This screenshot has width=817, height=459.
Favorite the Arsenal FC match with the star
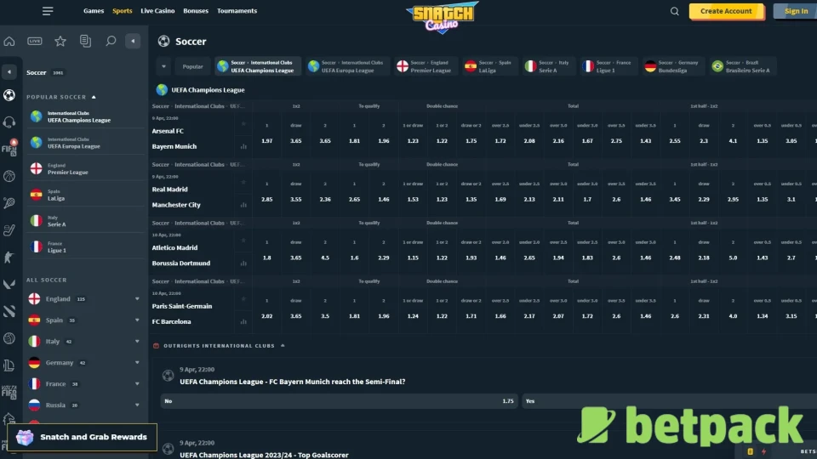pos(244,124)
